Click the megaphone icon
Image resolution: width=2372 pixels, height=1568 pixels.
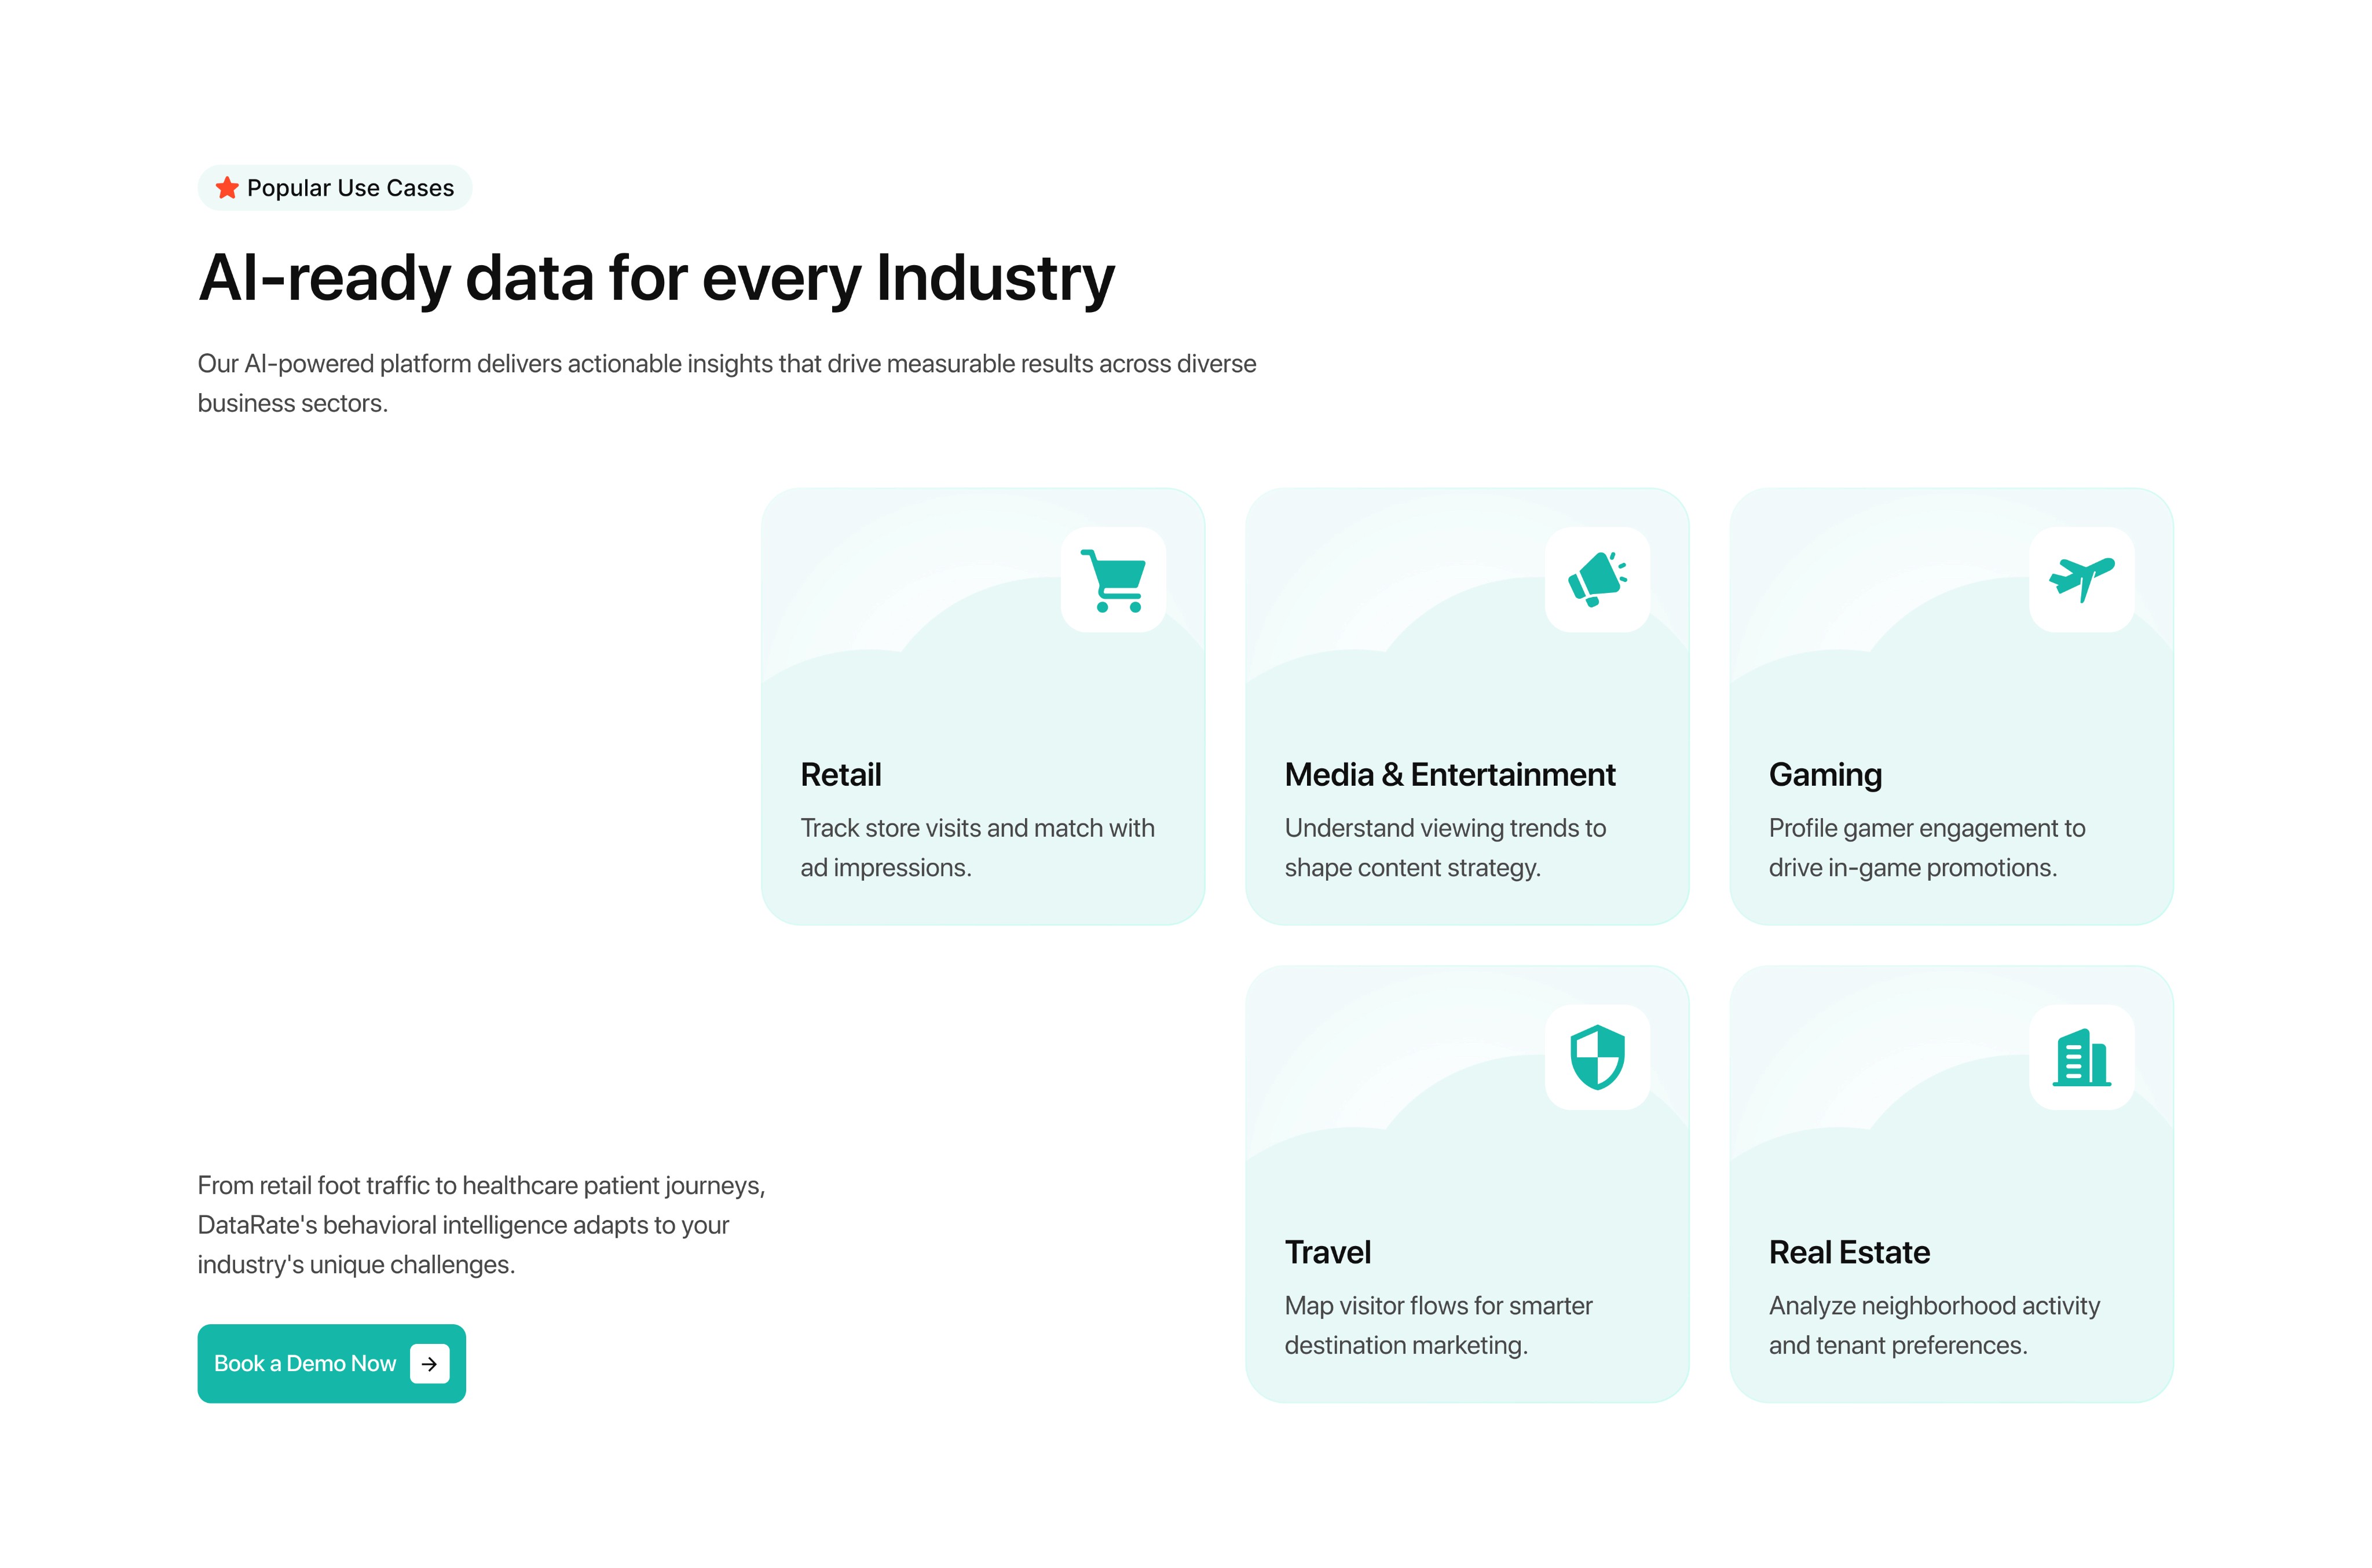click(x=1597, y=579)
